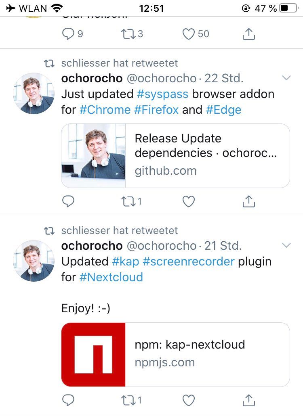Expand options chevron on the 21 Std. tweet
This screenshot has height=418, width=303.
pos(286,245)
